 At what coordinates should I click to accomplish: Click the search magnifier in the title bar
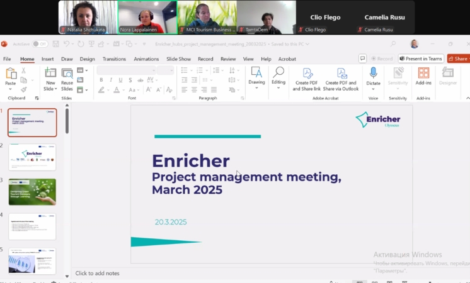pyautogui.click(x=393, y=44)
